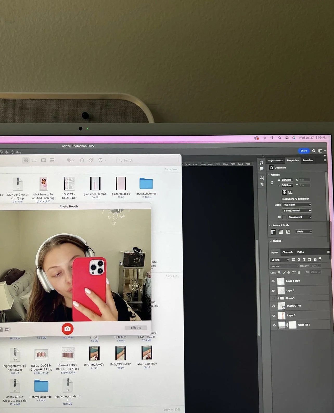The width and height of the screenshot is (334, 413).
Task: Click lock position icon in Layers
Action: coord(289,273)
